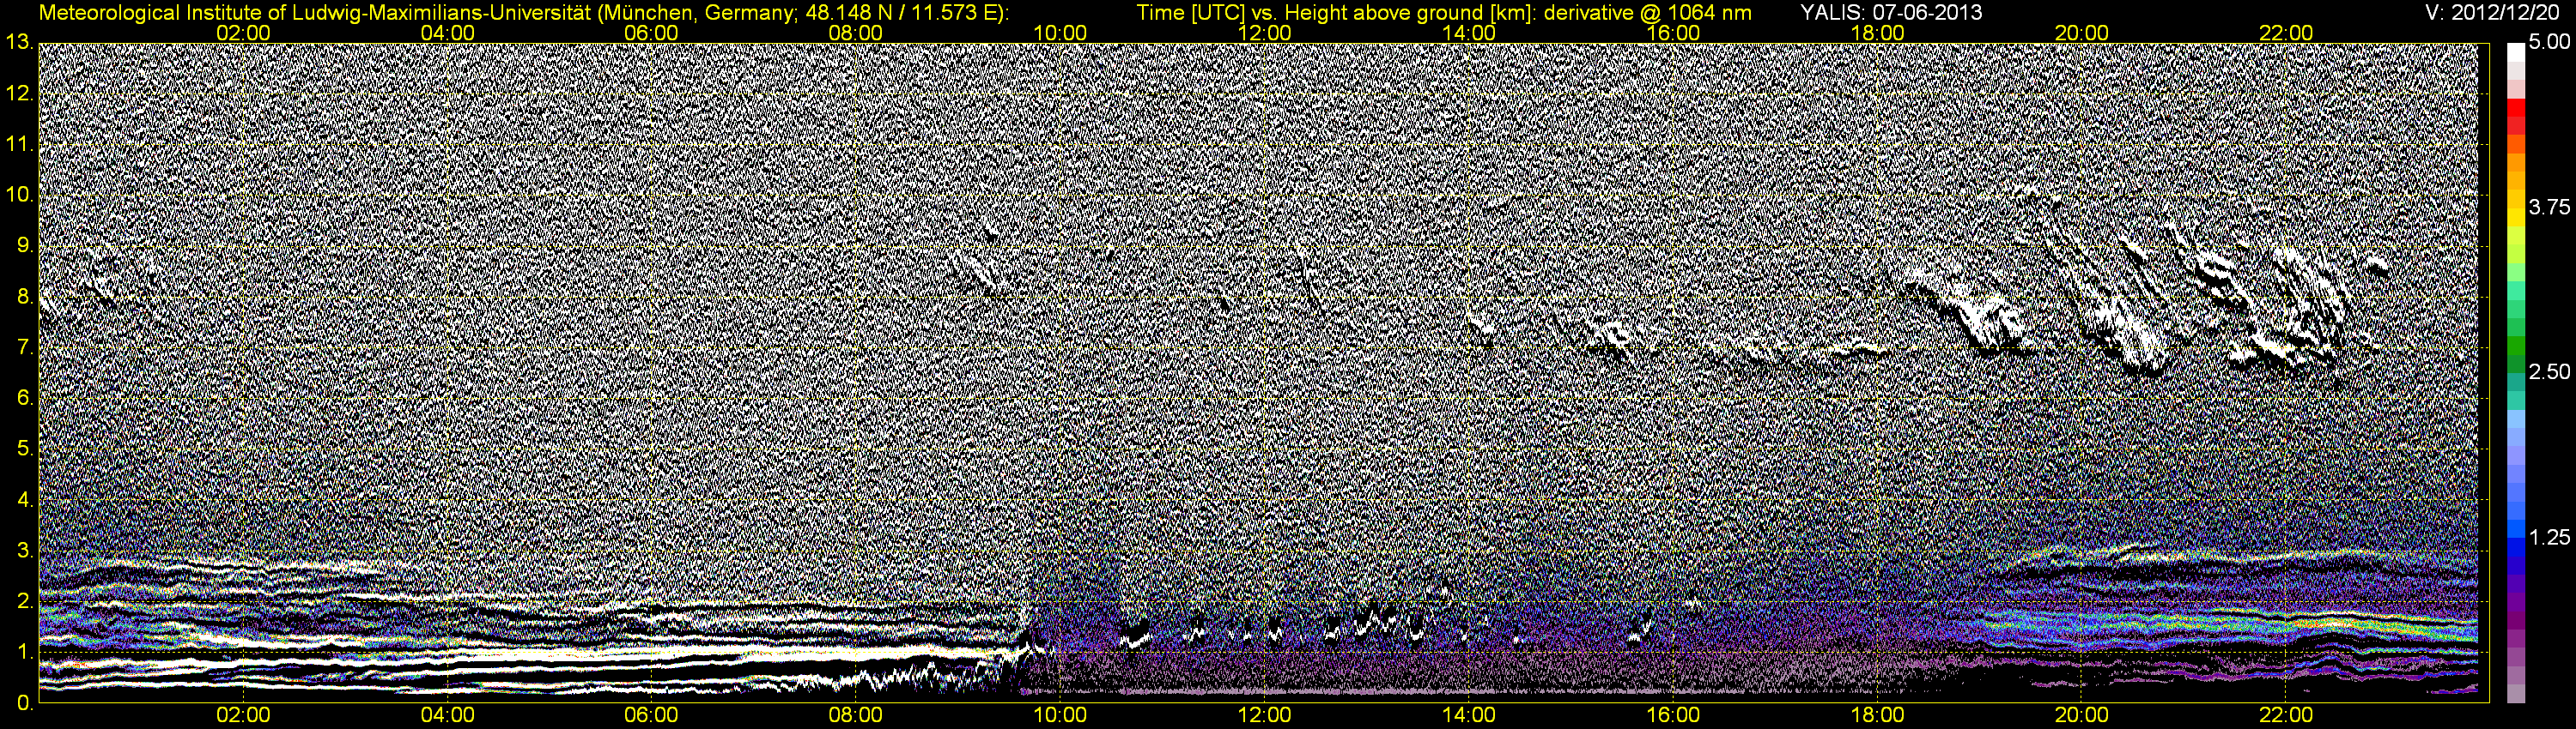This screenshot has width=2576, height=729.
Task: Click the 2.50 value on the color scale
Action: click(2549, 371)
